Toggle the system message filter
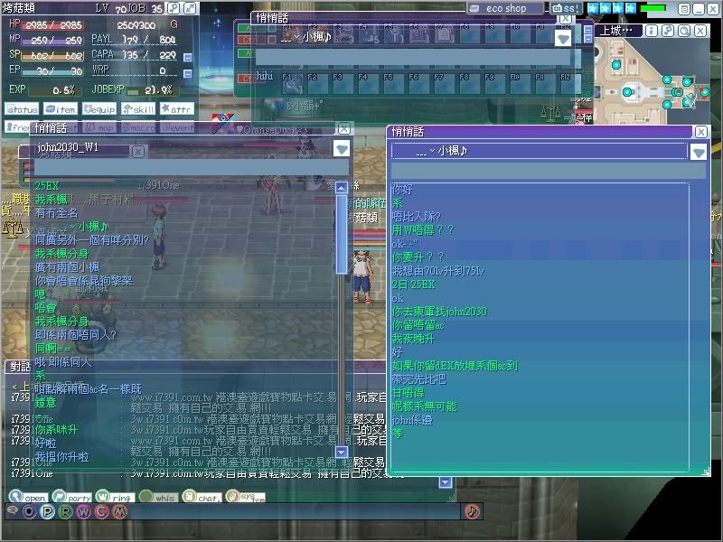Image resolution: width=723 pixels, height=542 pixels. click(245, 497)
